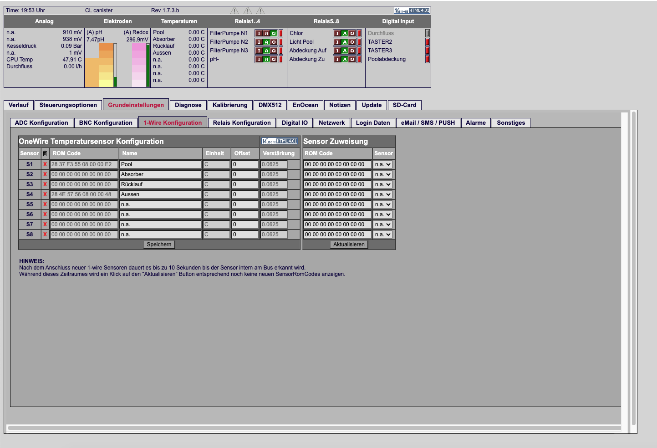
Task: Set pH- relay to I (on)
Action: click(259, 59)
